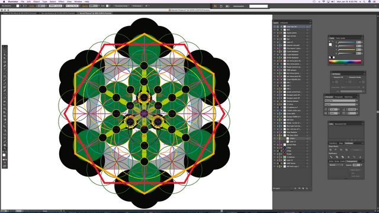379x213 pixels.
Task: Click the None color swatch in Color panel
Action: pyautogui.click(x=330, y=57)
